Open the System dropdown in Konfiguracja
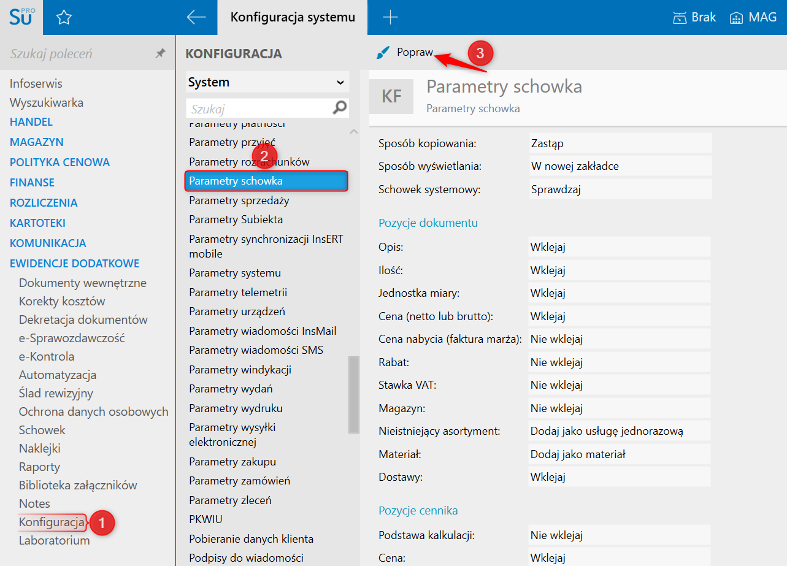The image size is (787, 566). point(267,82)
